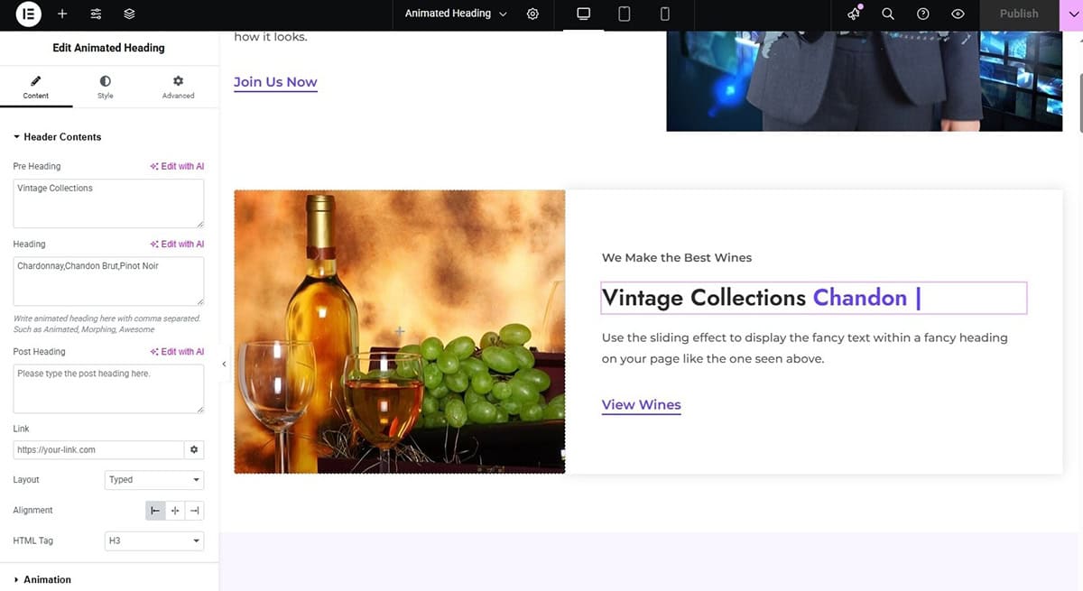Viewport: 1083px width, 591px height.
Task: Open site settings sliders icon
Action: pos(97,14)
